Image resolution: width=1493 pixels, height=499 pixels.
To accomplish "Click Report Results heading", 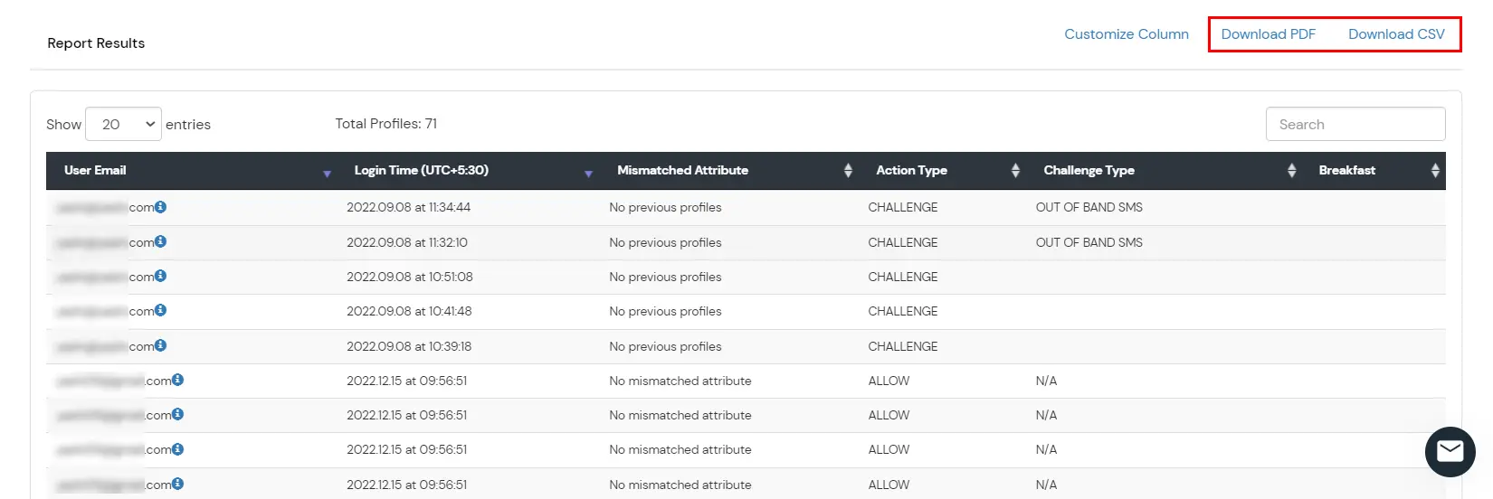I will coord(96,43).
